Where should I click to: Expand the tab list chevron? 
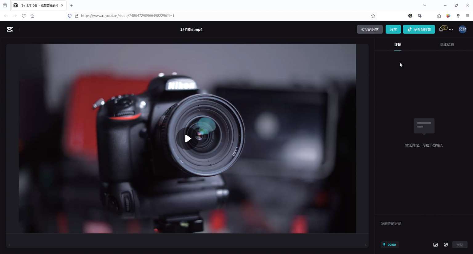[x=425, y=6]
